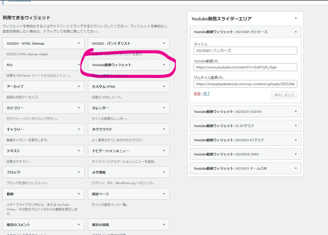Expand the メタ情報 widget
The width and height of the screenshot is (328, 235).
tap(164, 172)
